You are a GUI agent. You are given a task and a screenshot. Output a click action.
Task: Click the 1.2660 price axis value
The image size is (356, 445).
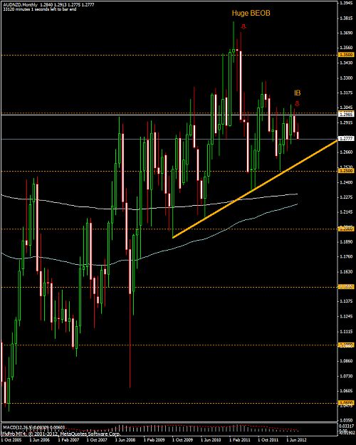click(x=346, y=152)
